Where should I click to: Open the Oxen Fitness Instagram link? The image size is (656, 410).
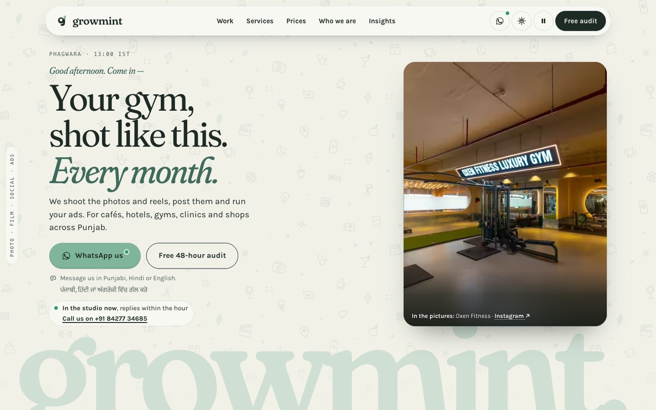[512, 316]
